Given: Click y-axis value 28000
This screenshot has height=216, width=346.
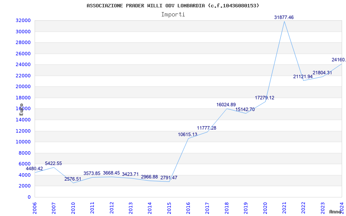Looking at the screenshot, I should pos(23,42).
